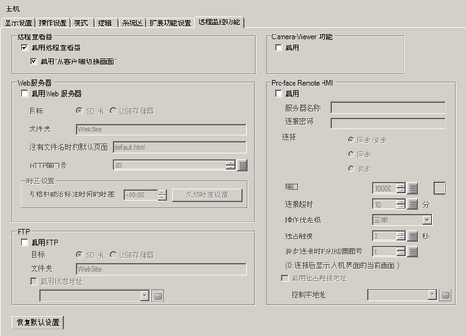This screenshot has width=466, height=336.
Task: Click the square box right of the port field
Action: [440, 188]
